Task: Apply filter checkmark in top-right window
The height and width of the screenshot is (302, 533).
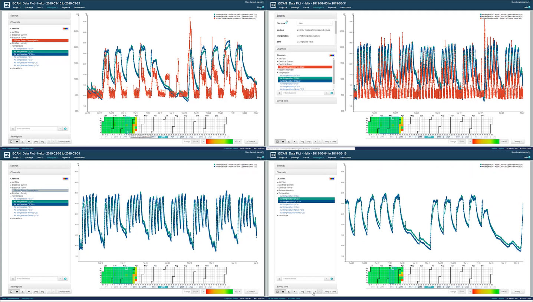Action: (326, 92)
